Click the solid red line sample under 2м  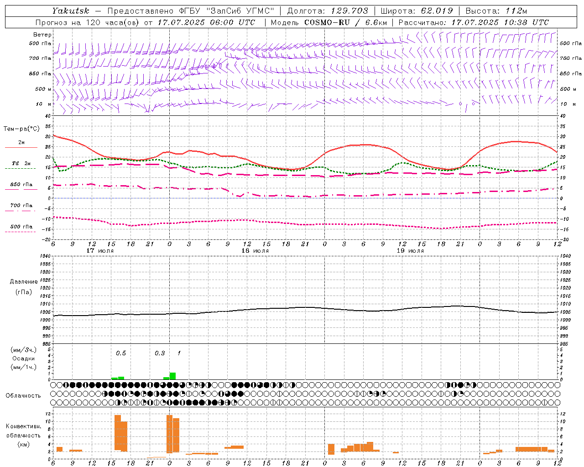pyautogui.click(x=21, y=148)
